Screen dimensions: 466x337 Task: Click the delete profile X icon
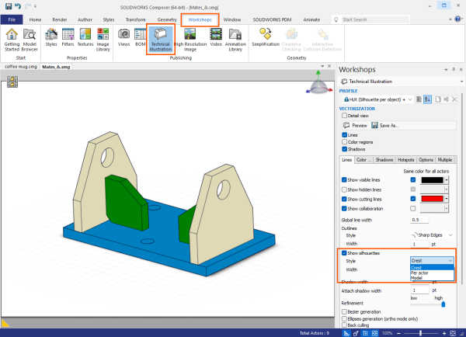pos(454,99)
